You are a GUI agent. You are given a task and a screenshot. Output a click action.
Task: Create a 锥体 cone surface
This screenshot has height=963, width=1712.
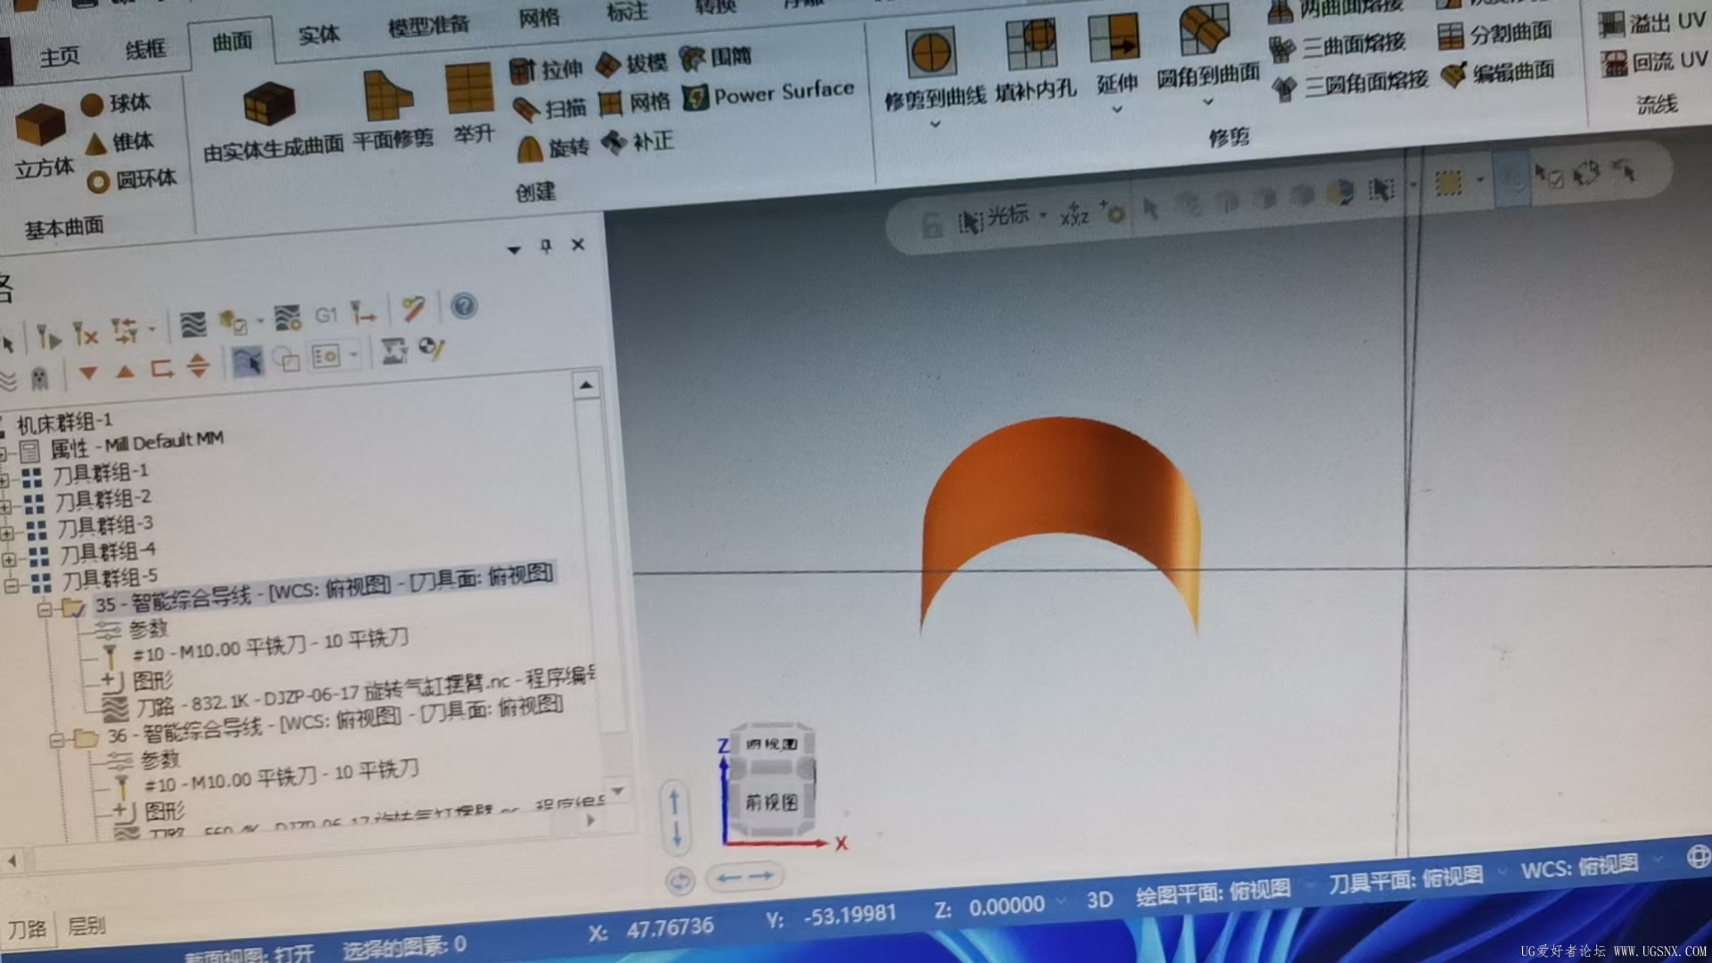pyautogui.click(x=119, y=142)
